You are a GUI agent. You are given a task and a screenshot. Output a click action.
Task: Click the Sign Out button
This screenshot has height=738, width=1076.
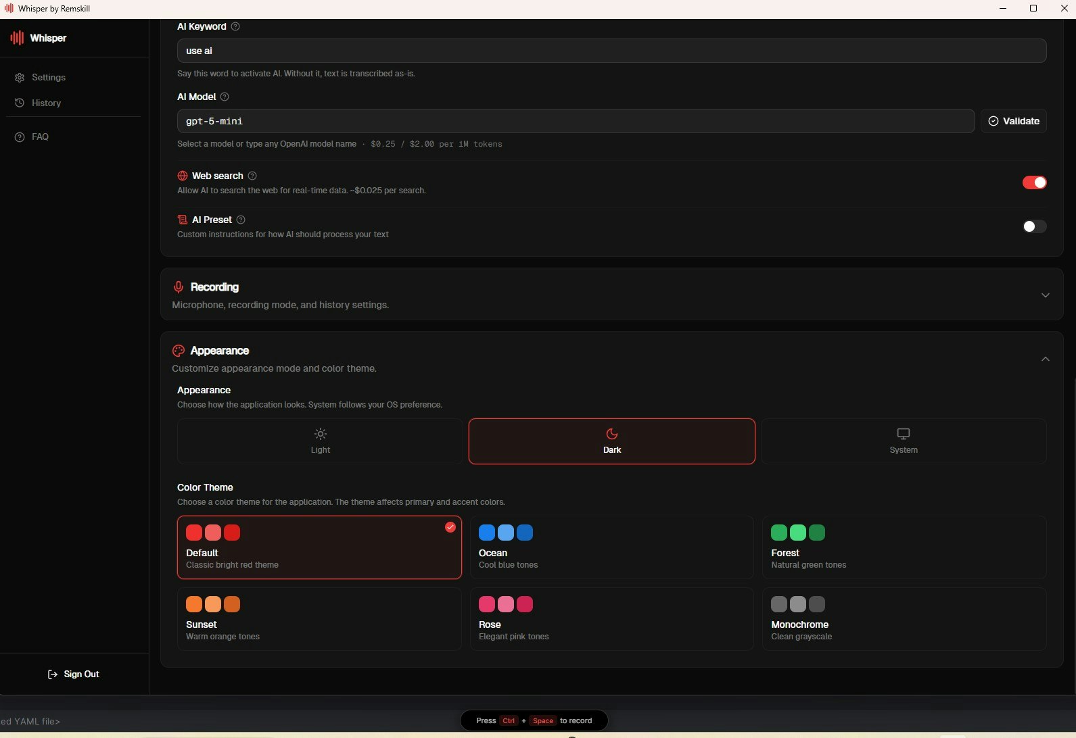[74, 674]
